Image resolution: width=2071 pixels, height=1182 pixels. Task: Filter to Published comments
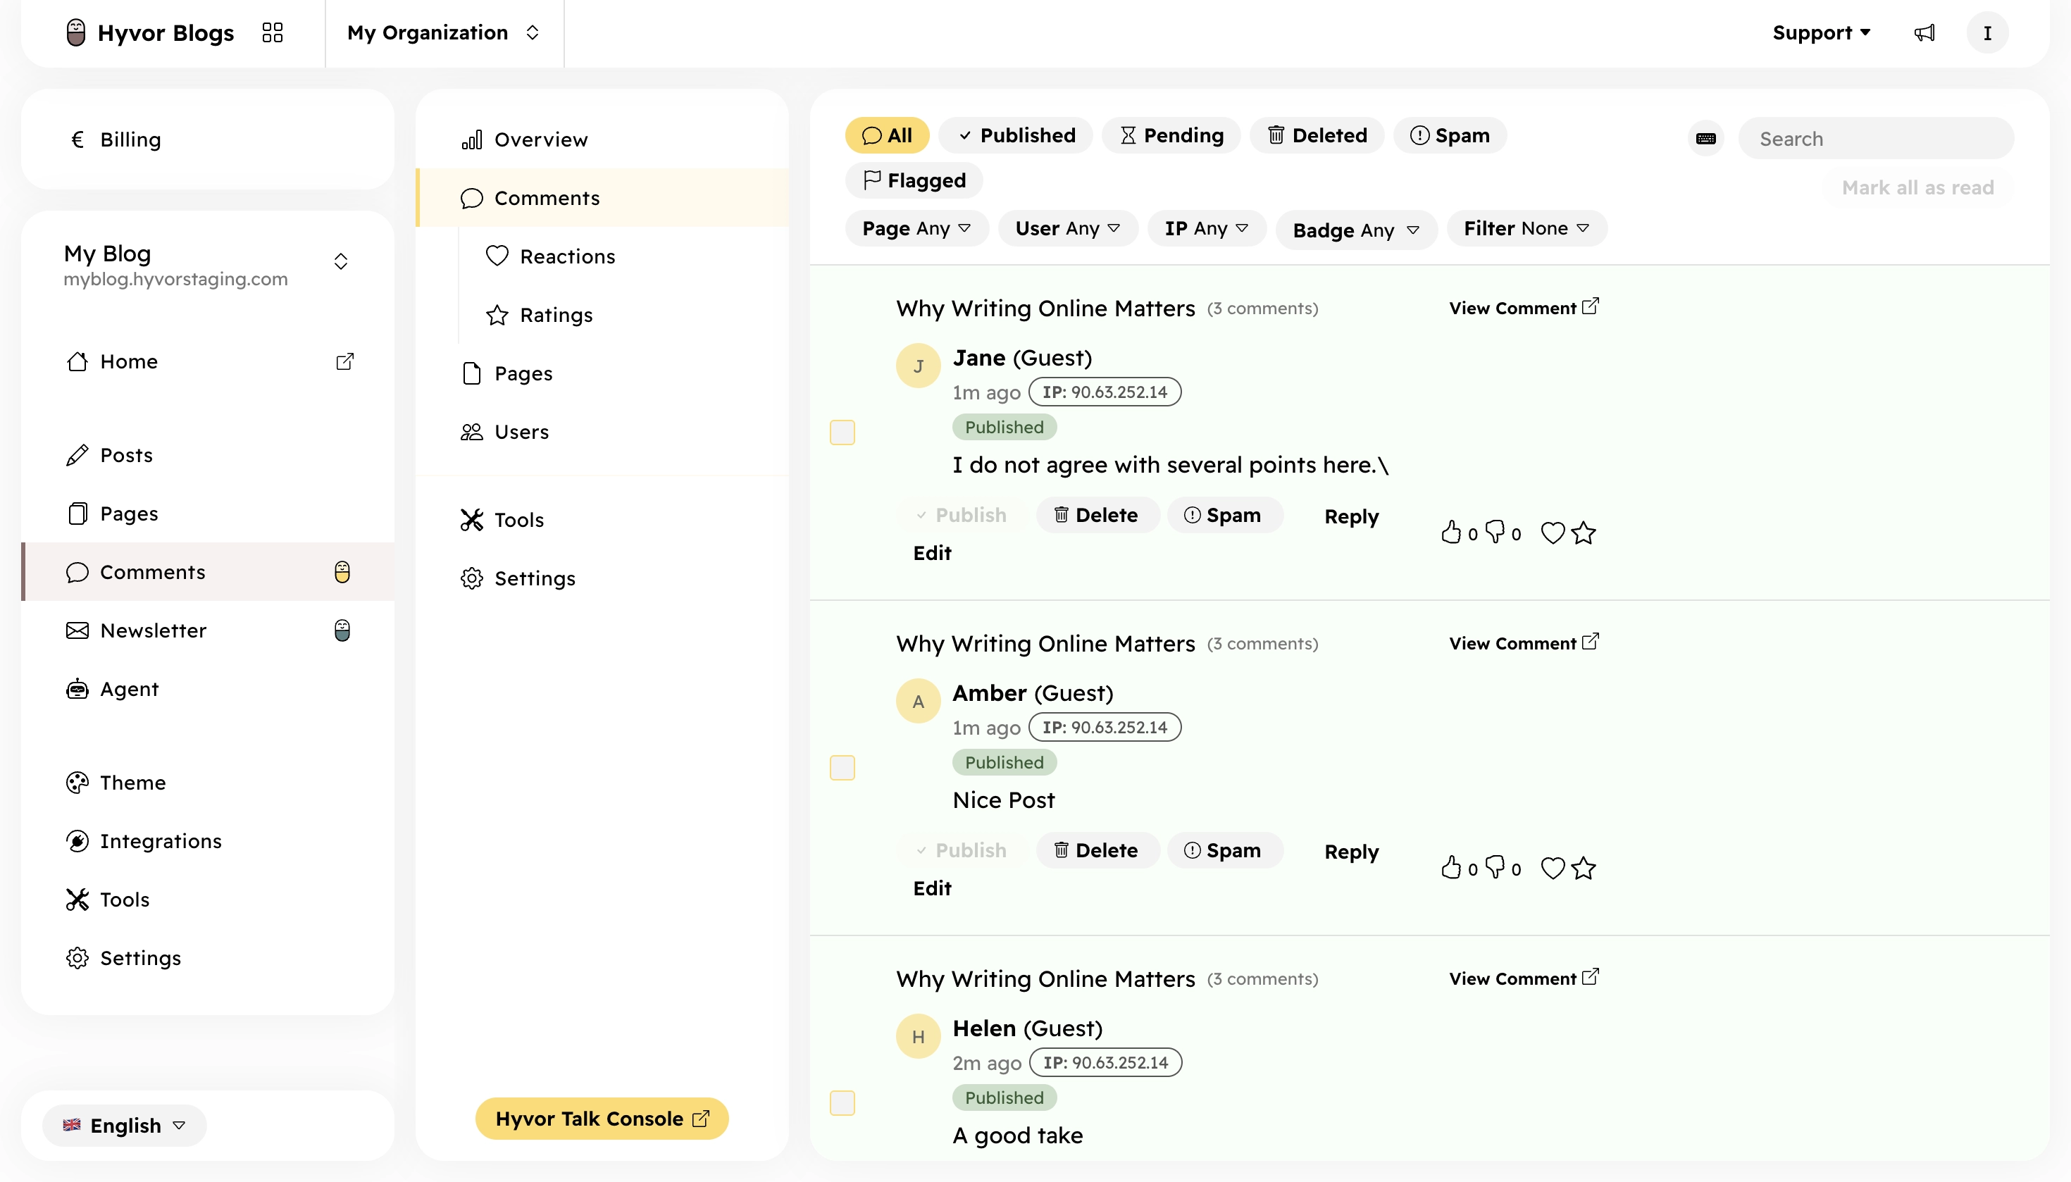tap(1016, 135)
